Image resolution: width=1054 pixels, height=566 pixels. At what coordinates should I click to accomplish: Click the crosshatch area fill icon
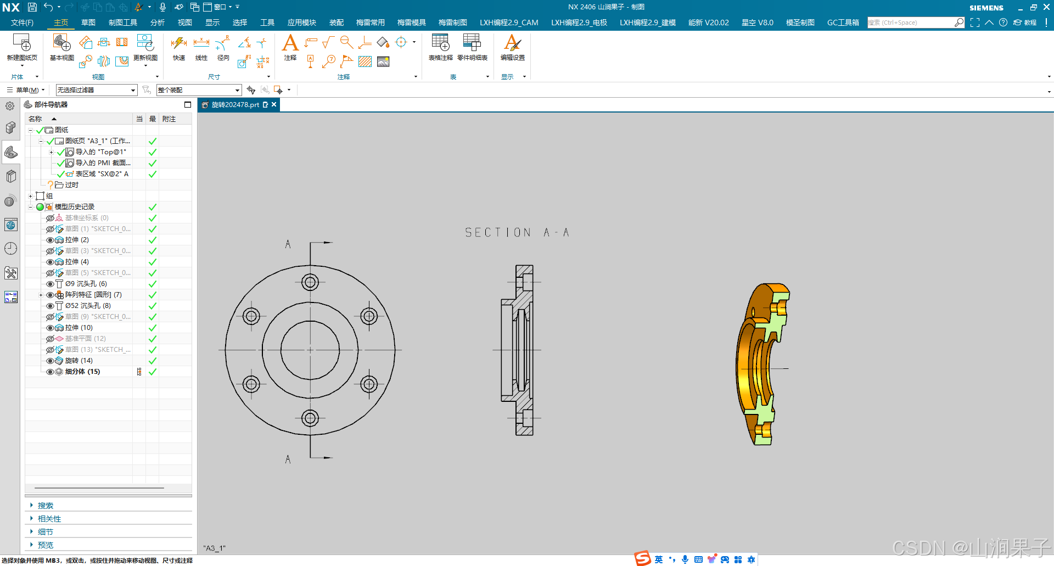pyautogui.click(x=365, y=61)
